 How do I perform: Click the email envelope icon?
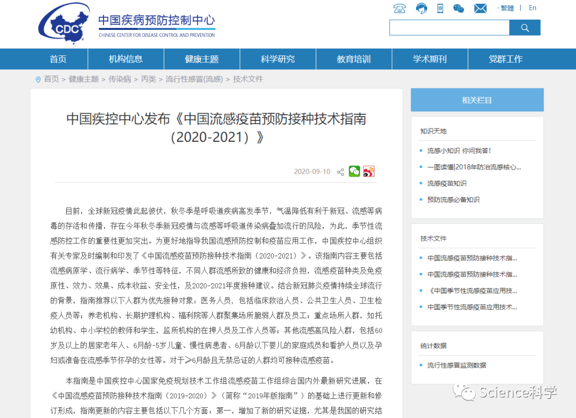(x=480, y=8)
